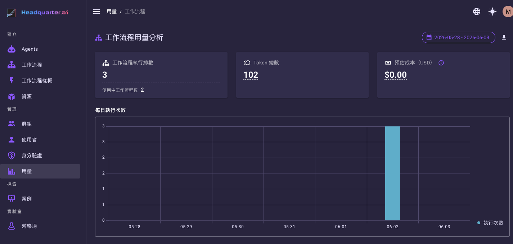The image size is (513, 244).
Task: Click the 遊樂場 flask icon
Action: tap(12, 226)
